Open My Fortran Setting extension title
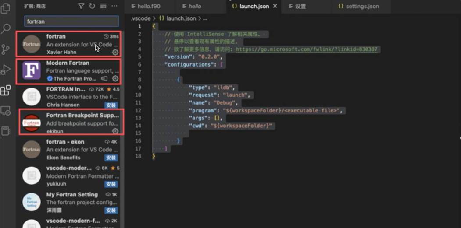The width and height of the screenshot is (461, 228). 72,195
